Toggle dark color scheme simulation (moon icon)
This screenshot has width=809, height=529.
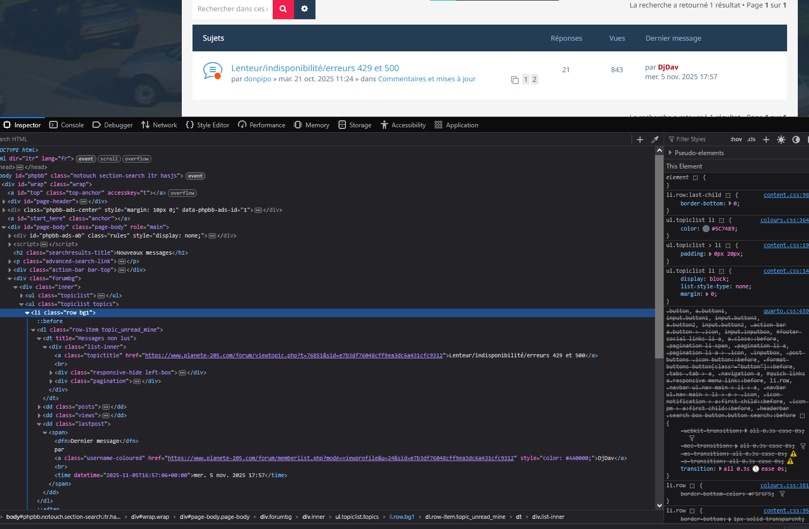click(x=796, y=140)
